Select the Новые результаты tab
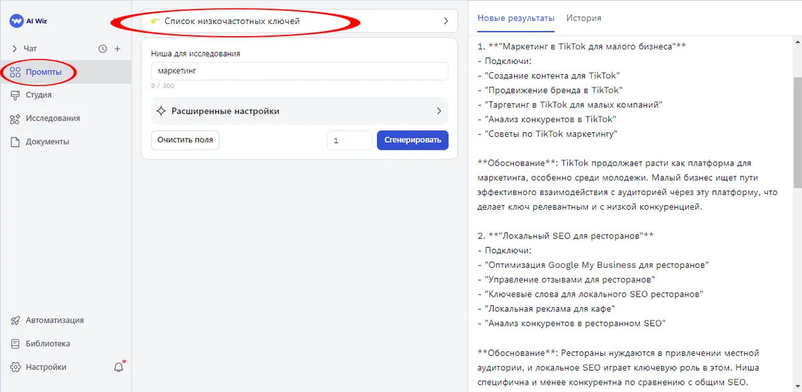 click(515, 18)
